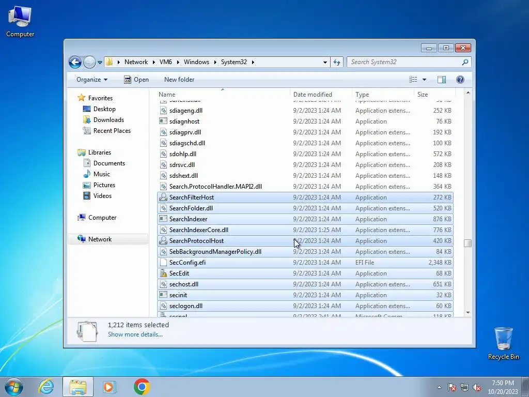The image size is (529, 397).
Task: Select the sdohlp.dll file
Action: click(x=305, y=154)
